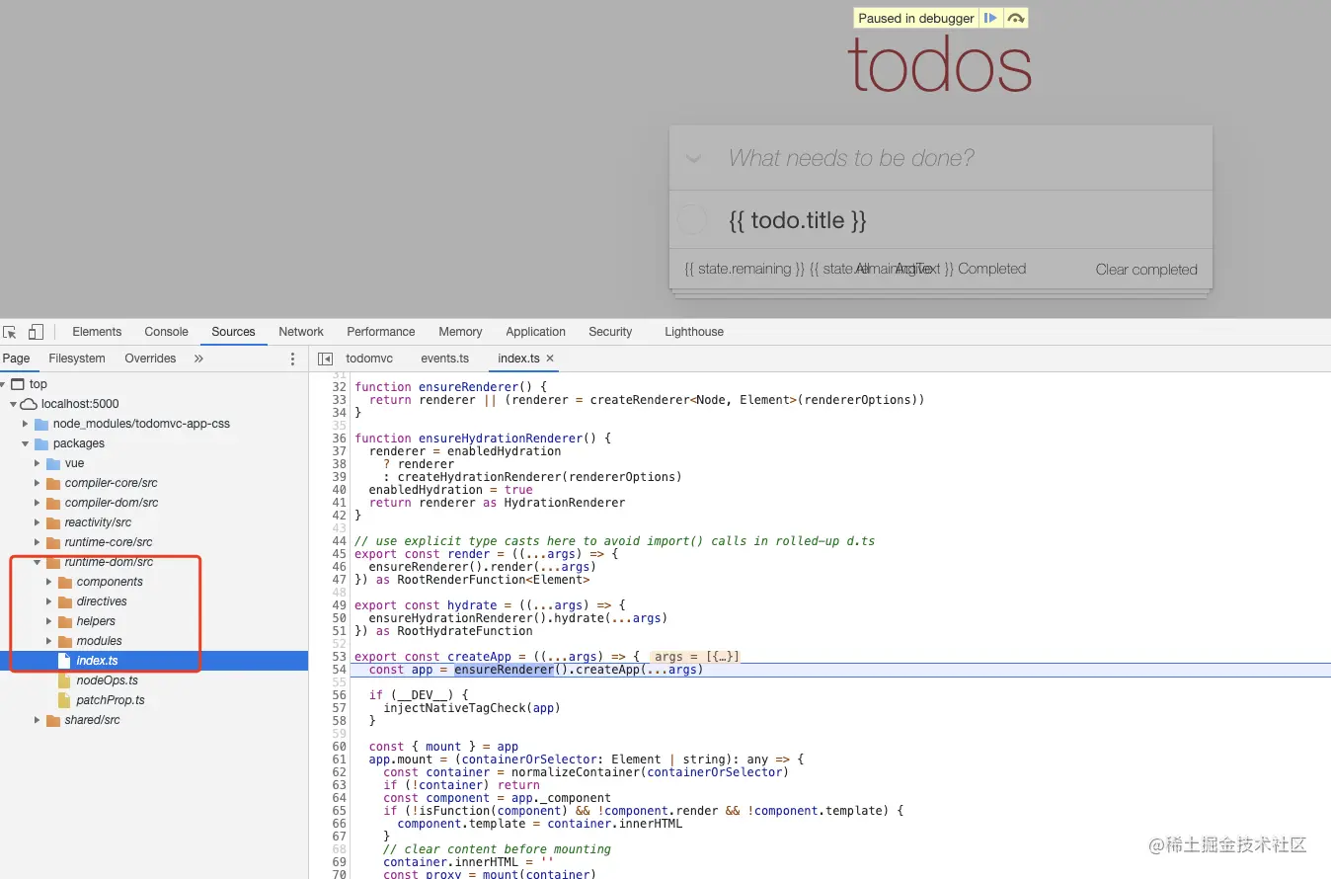The width and height of the screenshot is (1331, 879).
Task: Click the top frame window icon
Action: (18, 384)
